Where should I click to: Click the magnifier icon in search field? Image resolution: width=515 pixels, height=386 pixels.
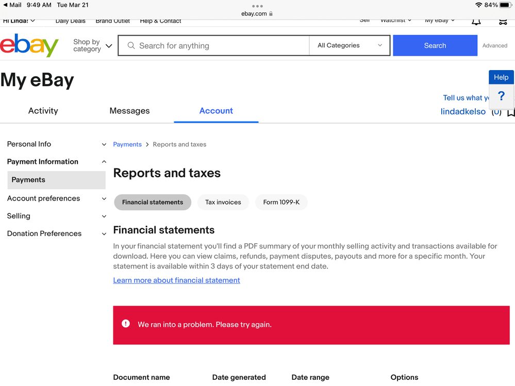[x=131, y=45]
